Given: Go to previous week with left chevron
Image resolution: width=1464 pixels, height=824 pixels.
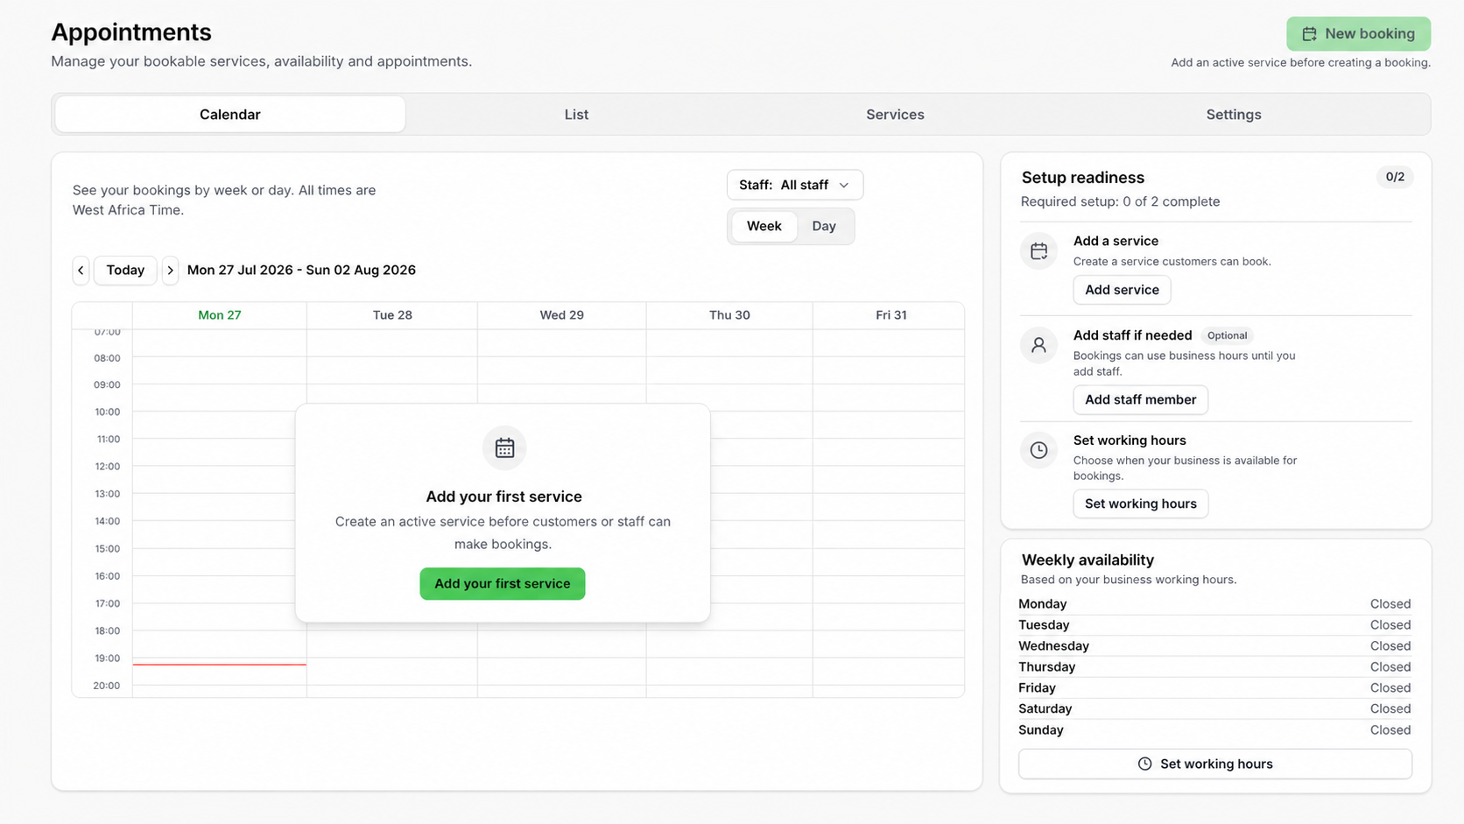Looking at the screenshot, I should [x=81, y=271].
